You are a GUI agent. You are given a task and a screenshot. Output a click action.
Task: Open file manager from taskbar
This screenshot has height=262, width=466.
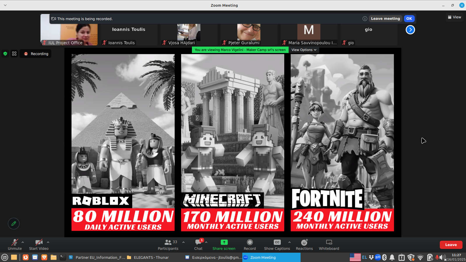[14, 257]
